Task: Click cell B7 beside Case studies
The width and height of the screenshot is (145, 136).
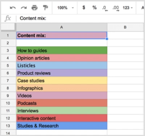Action: 125,81
